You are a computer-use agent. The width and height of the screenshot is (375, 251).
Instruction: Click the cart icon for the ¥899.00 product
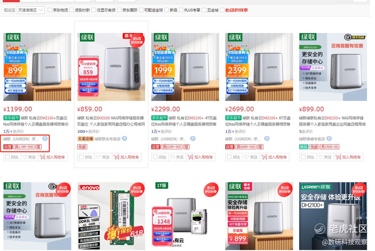click(x=338, y=157)
